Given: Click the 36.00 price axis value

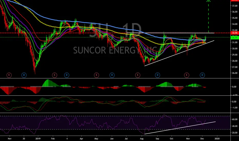Looking at the screenshot, I should (x=235, y=12).
